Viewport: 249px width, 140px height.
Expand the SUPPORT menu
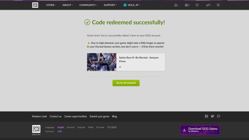tap(110, 5)
